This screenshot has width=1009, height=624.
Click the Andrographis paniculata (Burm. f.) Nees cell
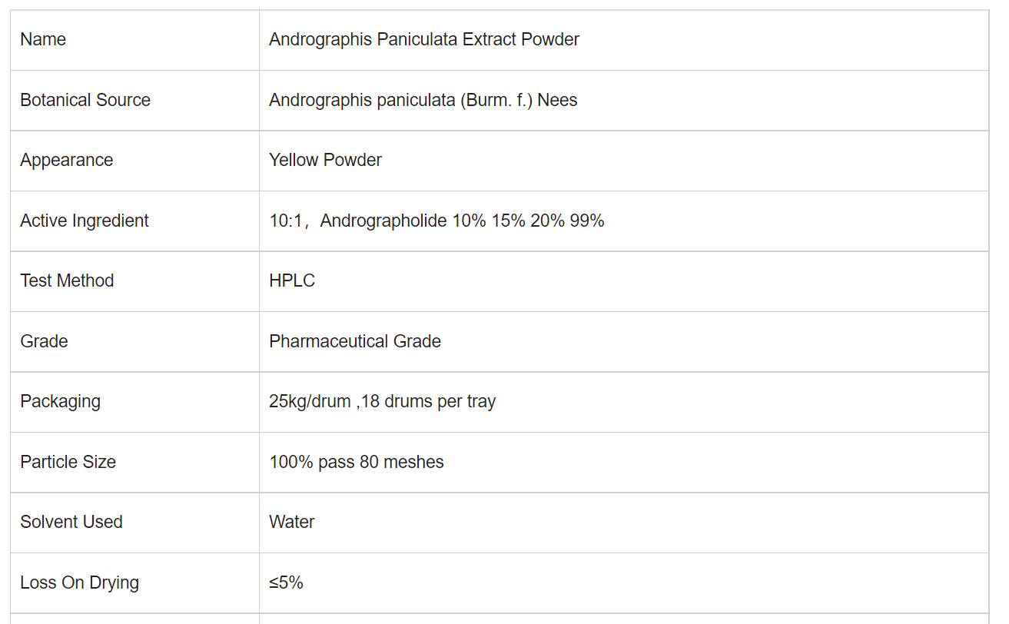tap(624, 100)
